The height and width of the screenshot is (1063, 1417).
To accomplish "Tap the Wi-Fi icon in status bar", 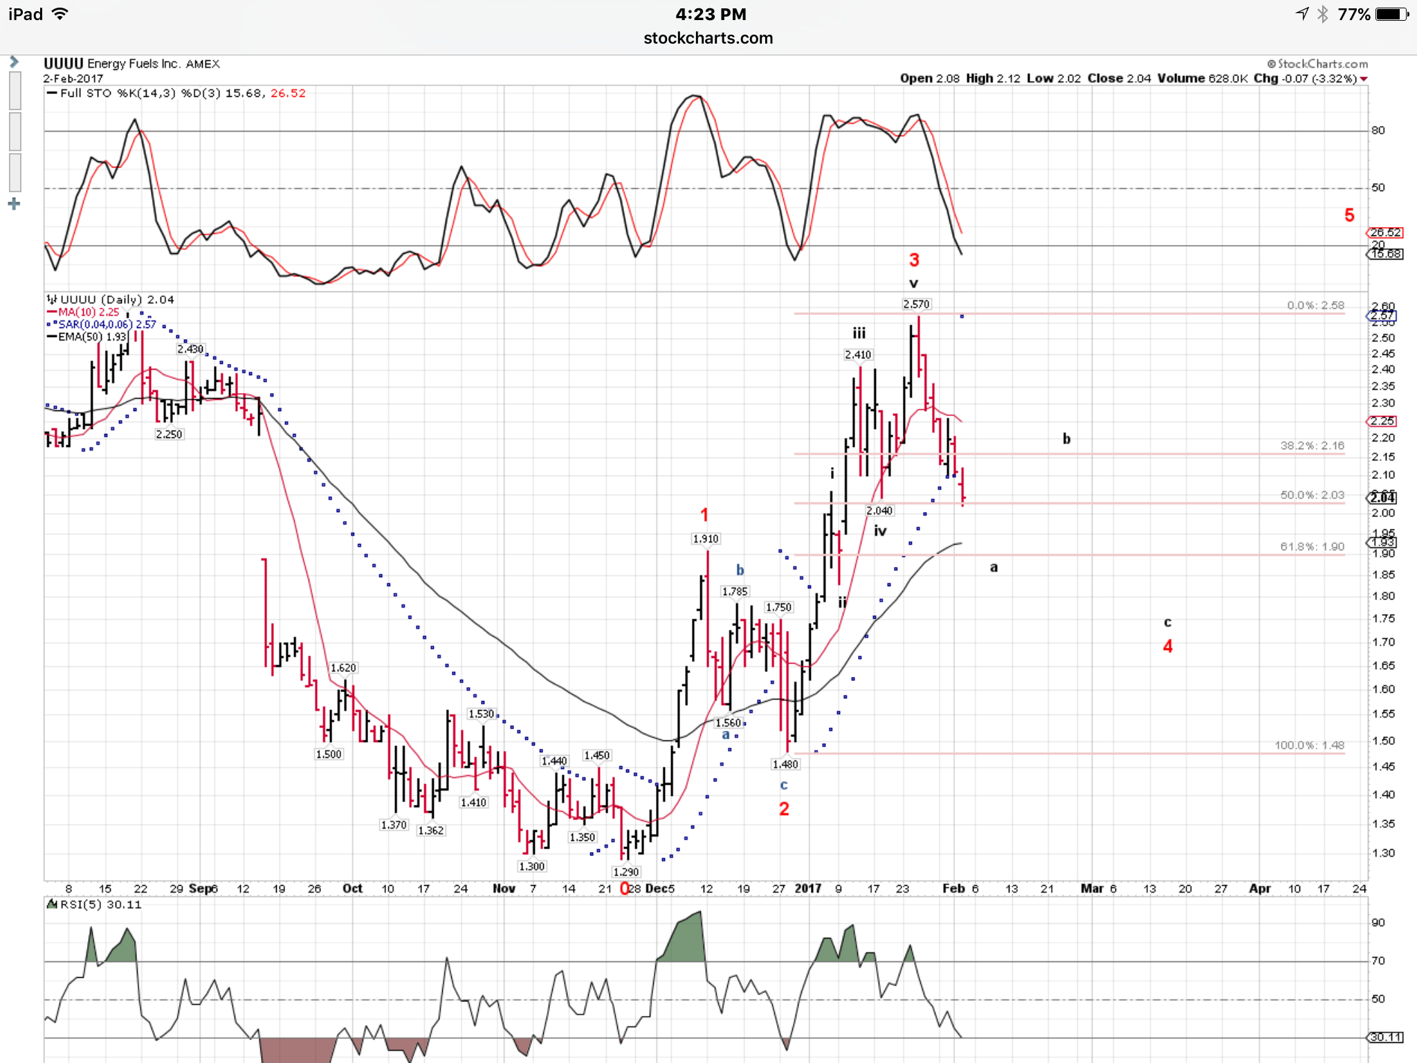I will point(61,14).
